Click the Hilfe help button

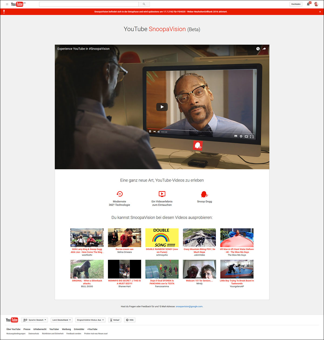[x=130, y=320]
